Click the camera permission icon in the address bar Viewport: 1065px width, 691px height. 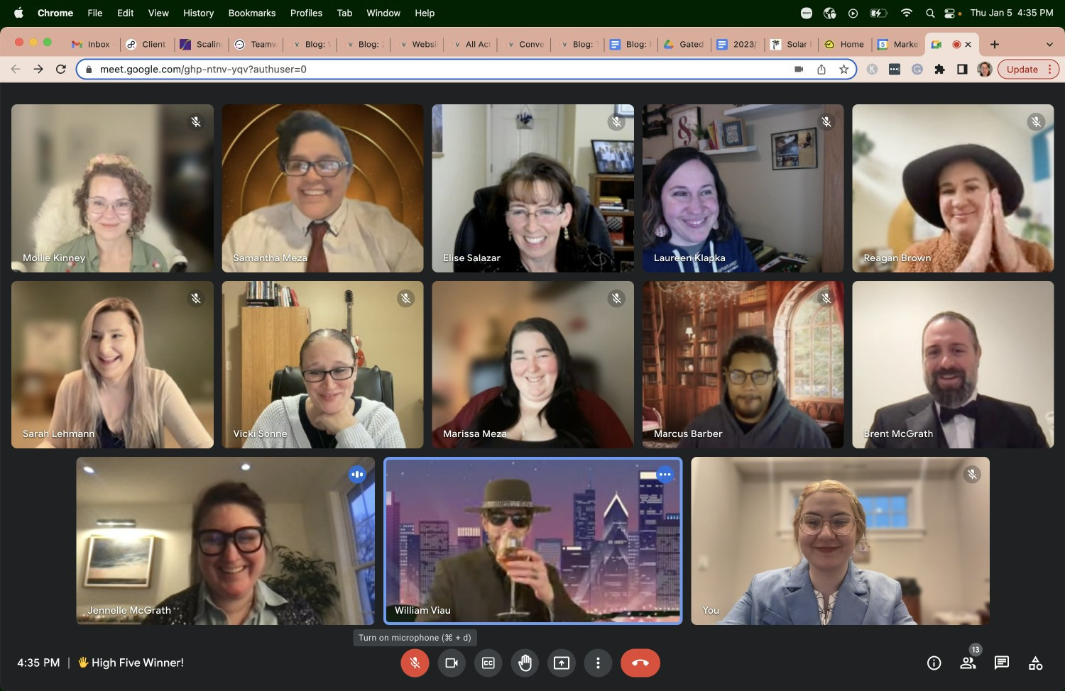coord(799,69)
